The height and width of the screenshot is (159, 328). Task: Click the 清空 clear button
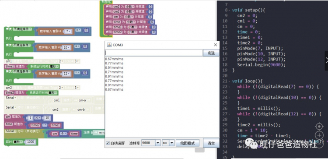point(211,143)
